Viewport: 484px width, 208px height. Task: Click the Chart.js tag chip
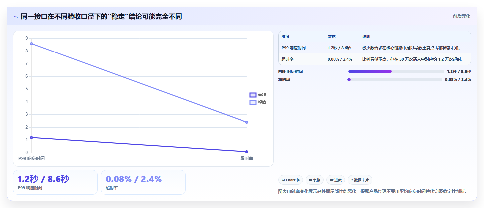click(291, 180)
